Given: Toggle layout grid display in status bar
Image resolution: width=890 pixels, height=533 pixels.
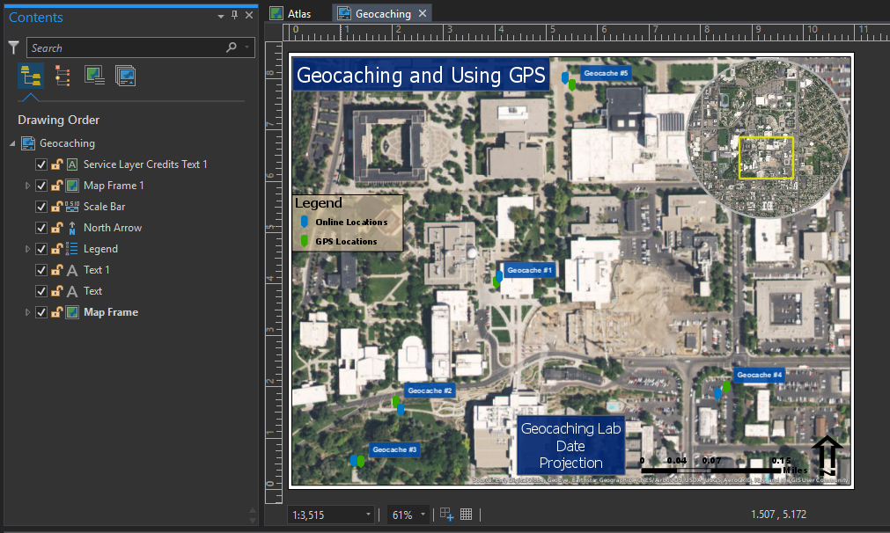Looking at the screenshot, I should (x=467, y=514).
